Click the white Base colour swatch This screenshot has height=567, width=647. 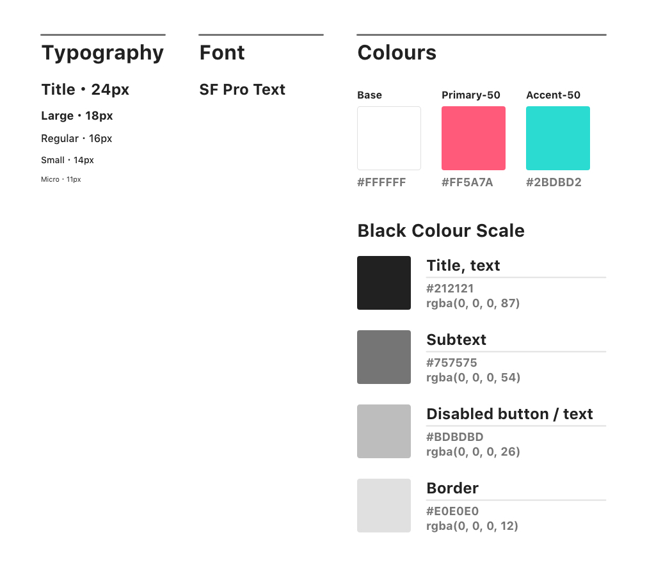tap(388, 138)
